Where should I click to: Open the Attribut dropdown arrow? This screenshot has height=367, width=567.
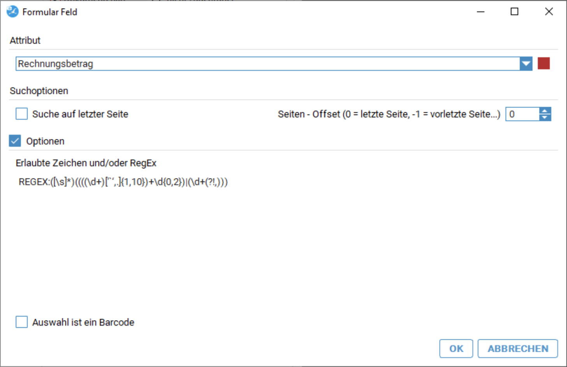point(526,64)
